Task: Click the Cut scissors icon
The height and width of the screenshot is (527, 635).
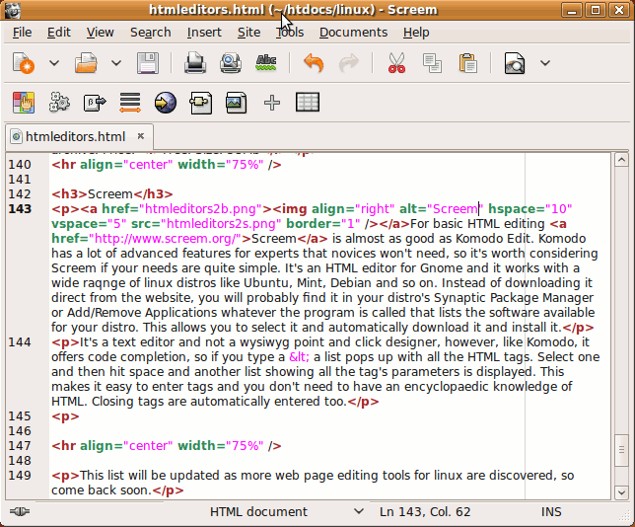Action: tap(396, 64)
